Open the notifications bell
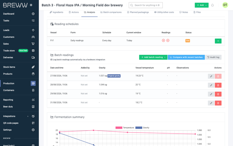The height and width of the screenshot is (146, 233). click(x=213, y=5)
